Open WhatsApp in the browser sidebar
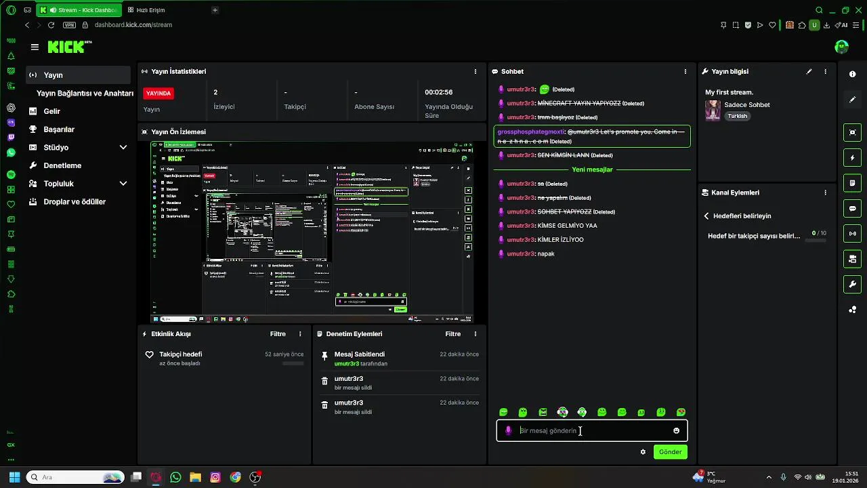Viewport: 867px width, 488px height. click(11, 152)
